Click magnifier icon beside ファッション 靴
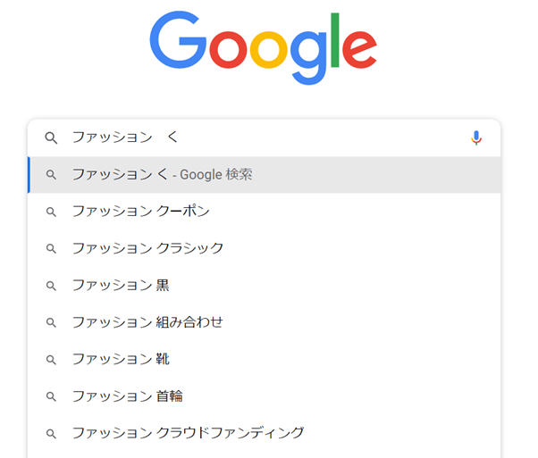The image size is (538, 458). pyautogui.click(x=52, y=360)
